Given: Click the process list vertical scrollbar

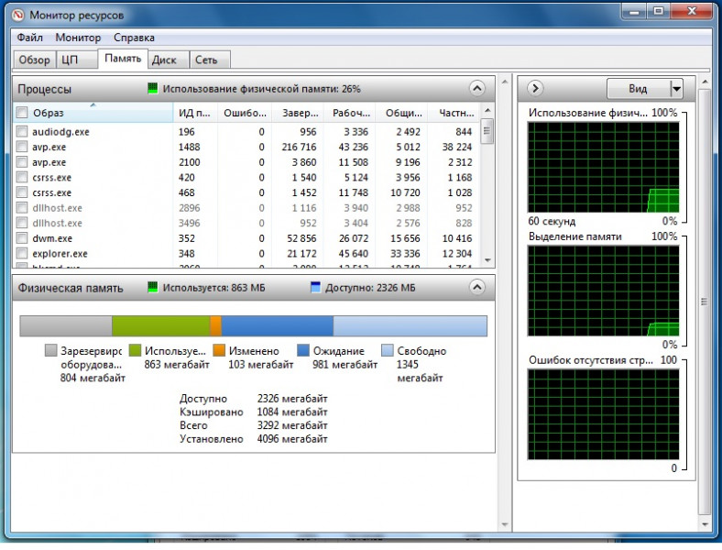Looking at the screenshot, I should (487, 192).
